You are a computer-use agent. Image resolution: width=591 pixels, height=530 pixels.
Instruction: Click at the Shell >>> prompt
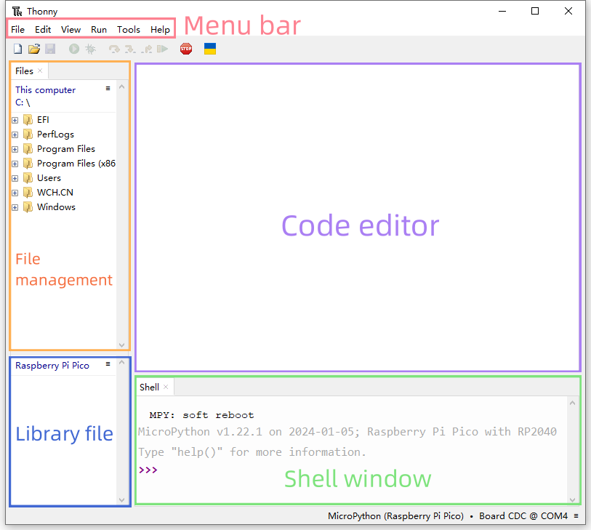[x=148, y=470]
